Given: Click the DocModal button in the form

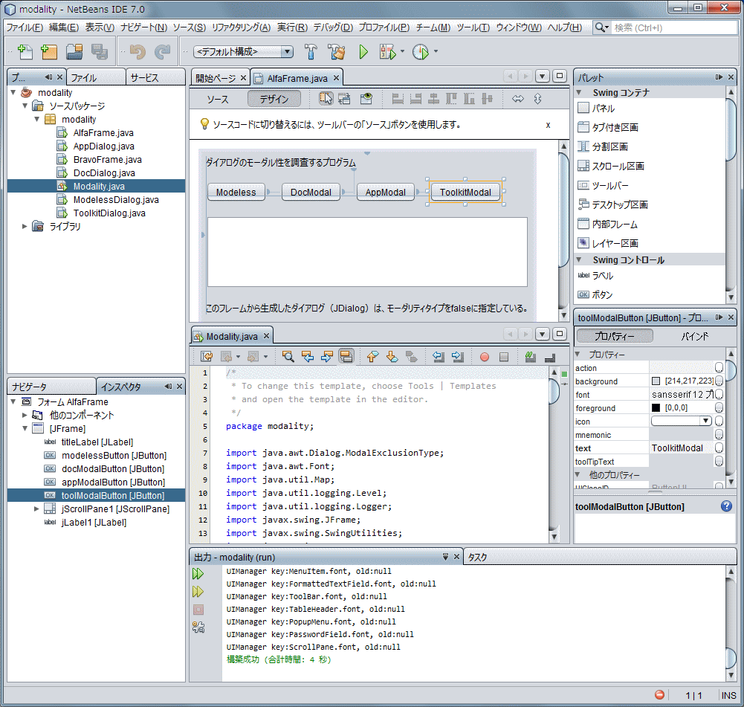Looking at the screenshot, I should click(x=311, y=192).
